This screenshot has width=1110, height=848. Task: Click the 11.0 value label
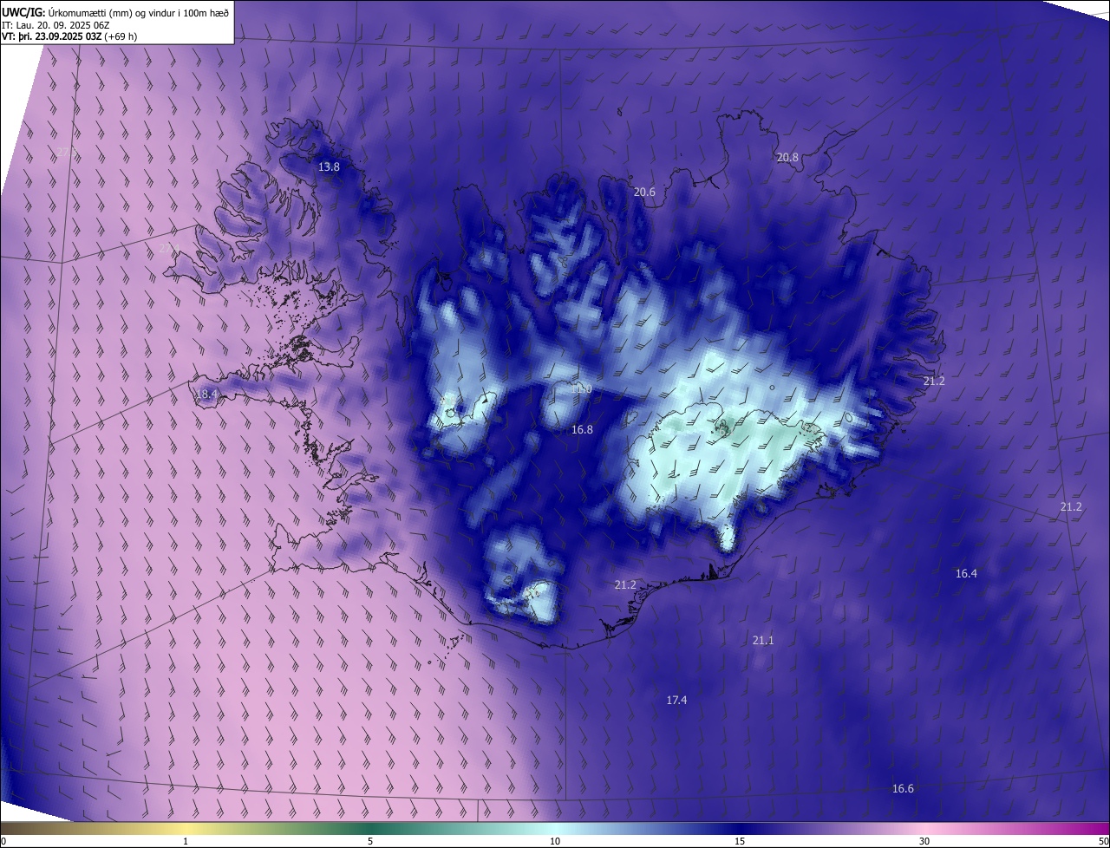click(x=581, y=389)
